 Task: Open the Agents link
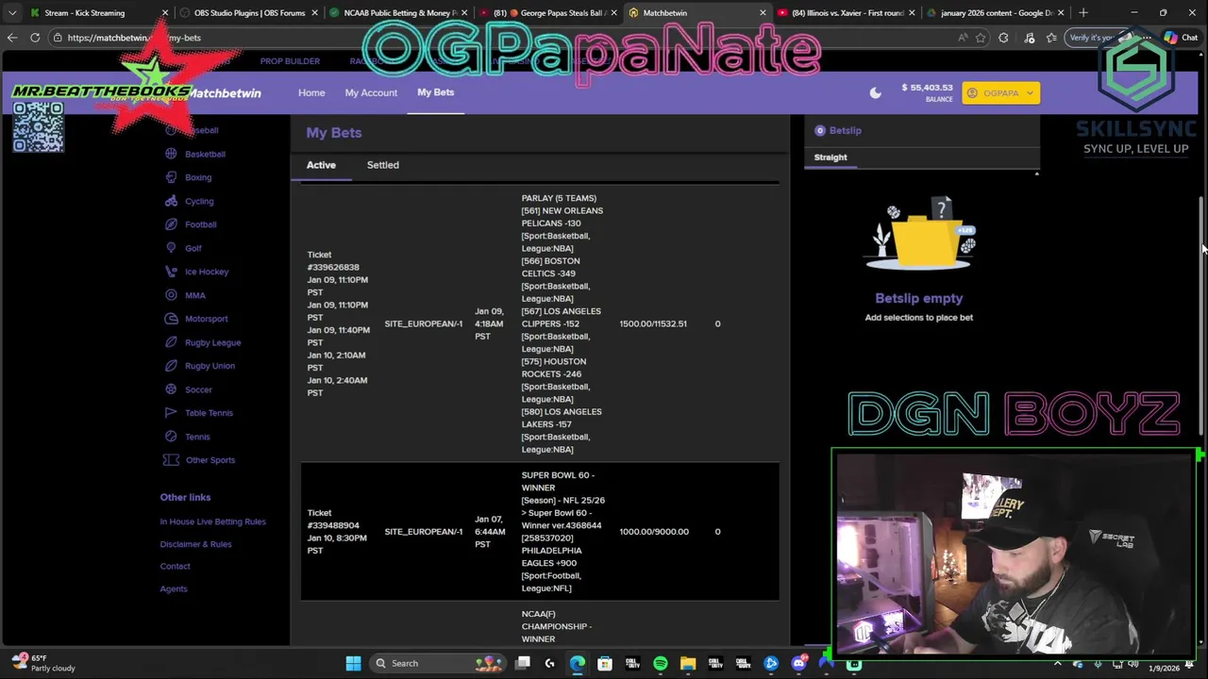tap(174, 588)
